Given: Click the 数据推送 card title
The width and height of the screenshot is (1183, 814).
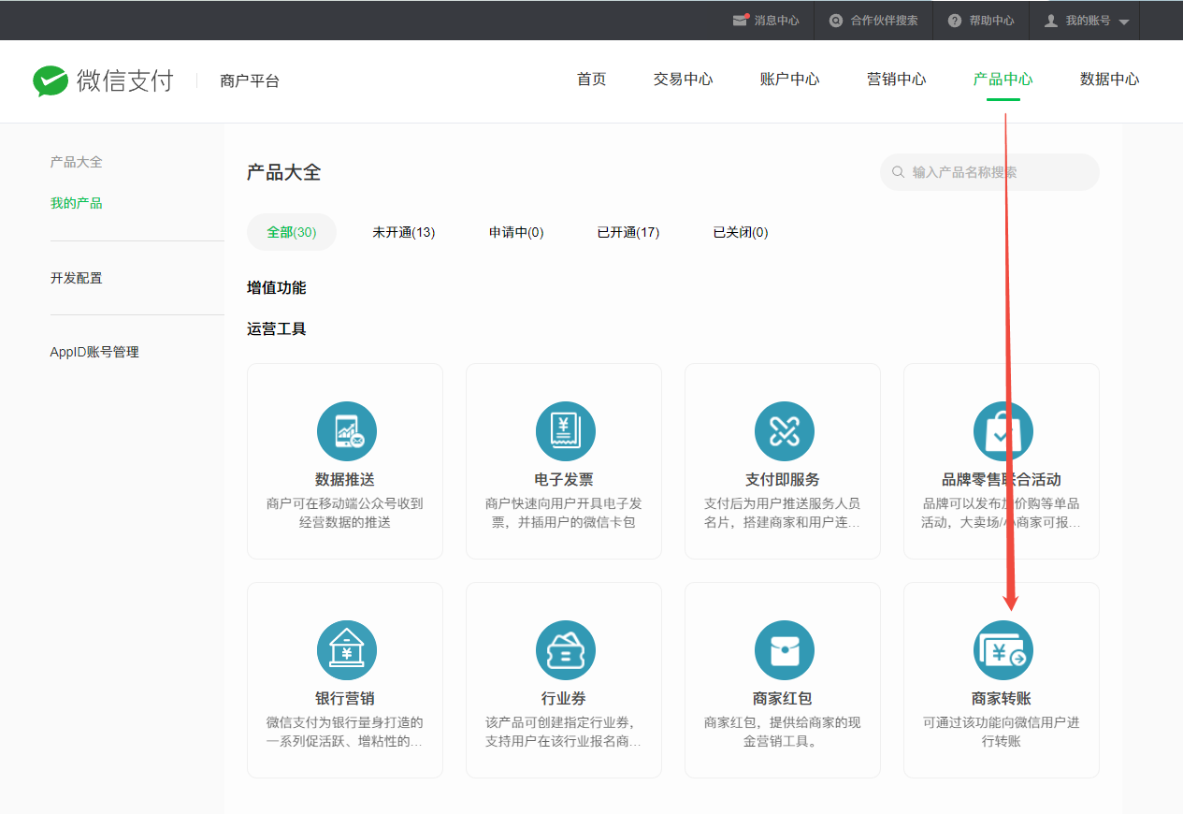Looking at the screenshot, I should pos(345,480).
